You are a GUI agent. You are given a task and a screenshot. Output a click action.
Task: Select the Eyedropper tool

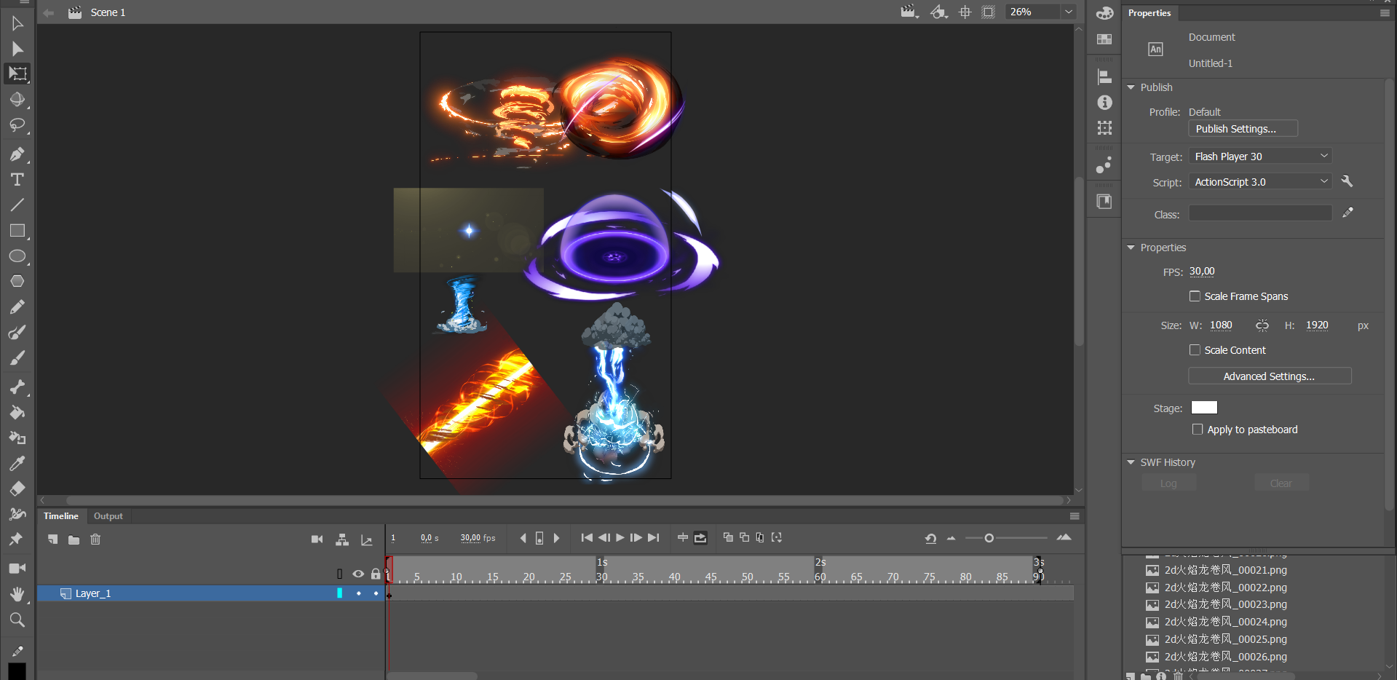tap(17, 463)
